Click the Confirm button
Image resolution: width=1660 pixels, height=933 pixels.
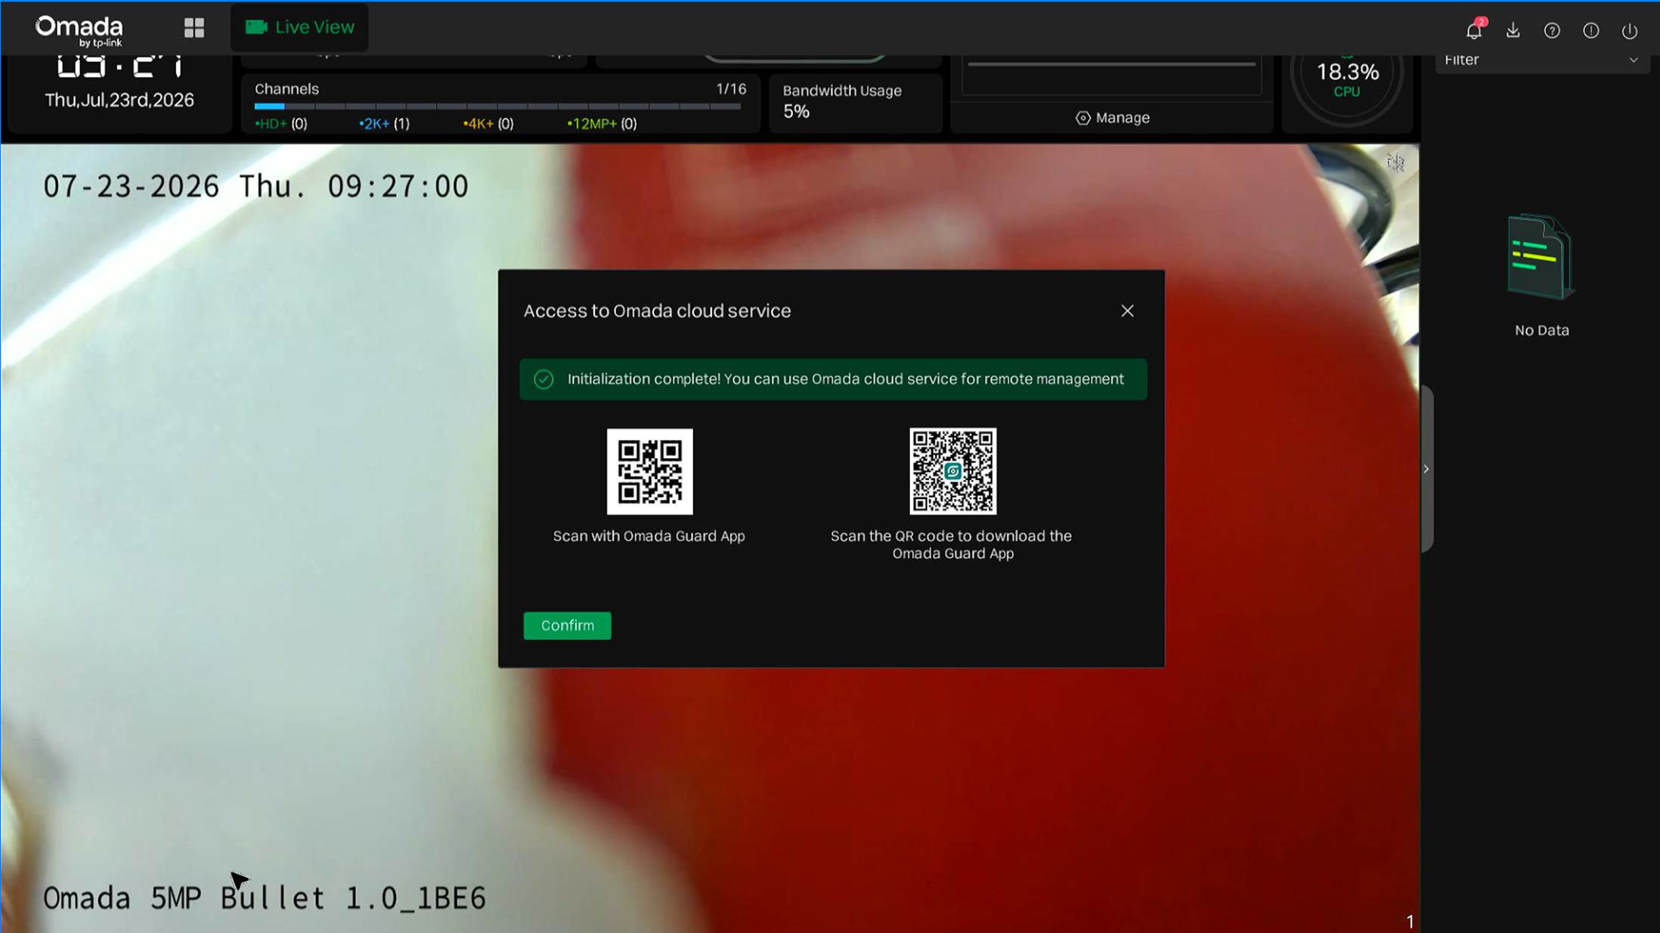(567, 625)
